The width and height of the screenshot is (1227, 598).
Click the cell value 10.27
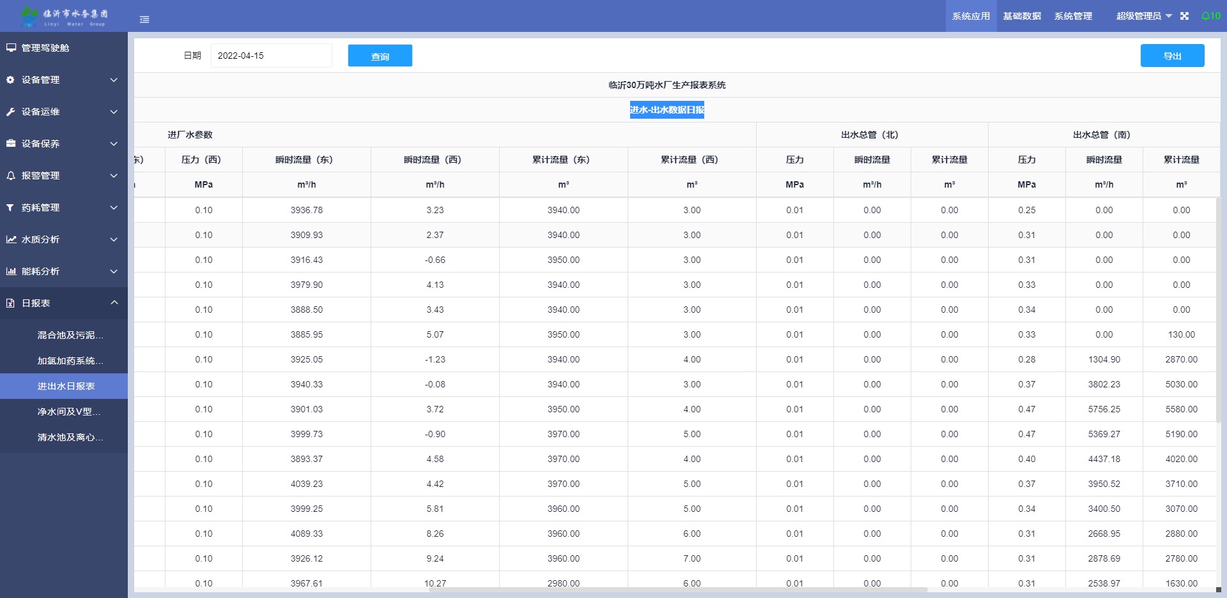click(435, 583)
